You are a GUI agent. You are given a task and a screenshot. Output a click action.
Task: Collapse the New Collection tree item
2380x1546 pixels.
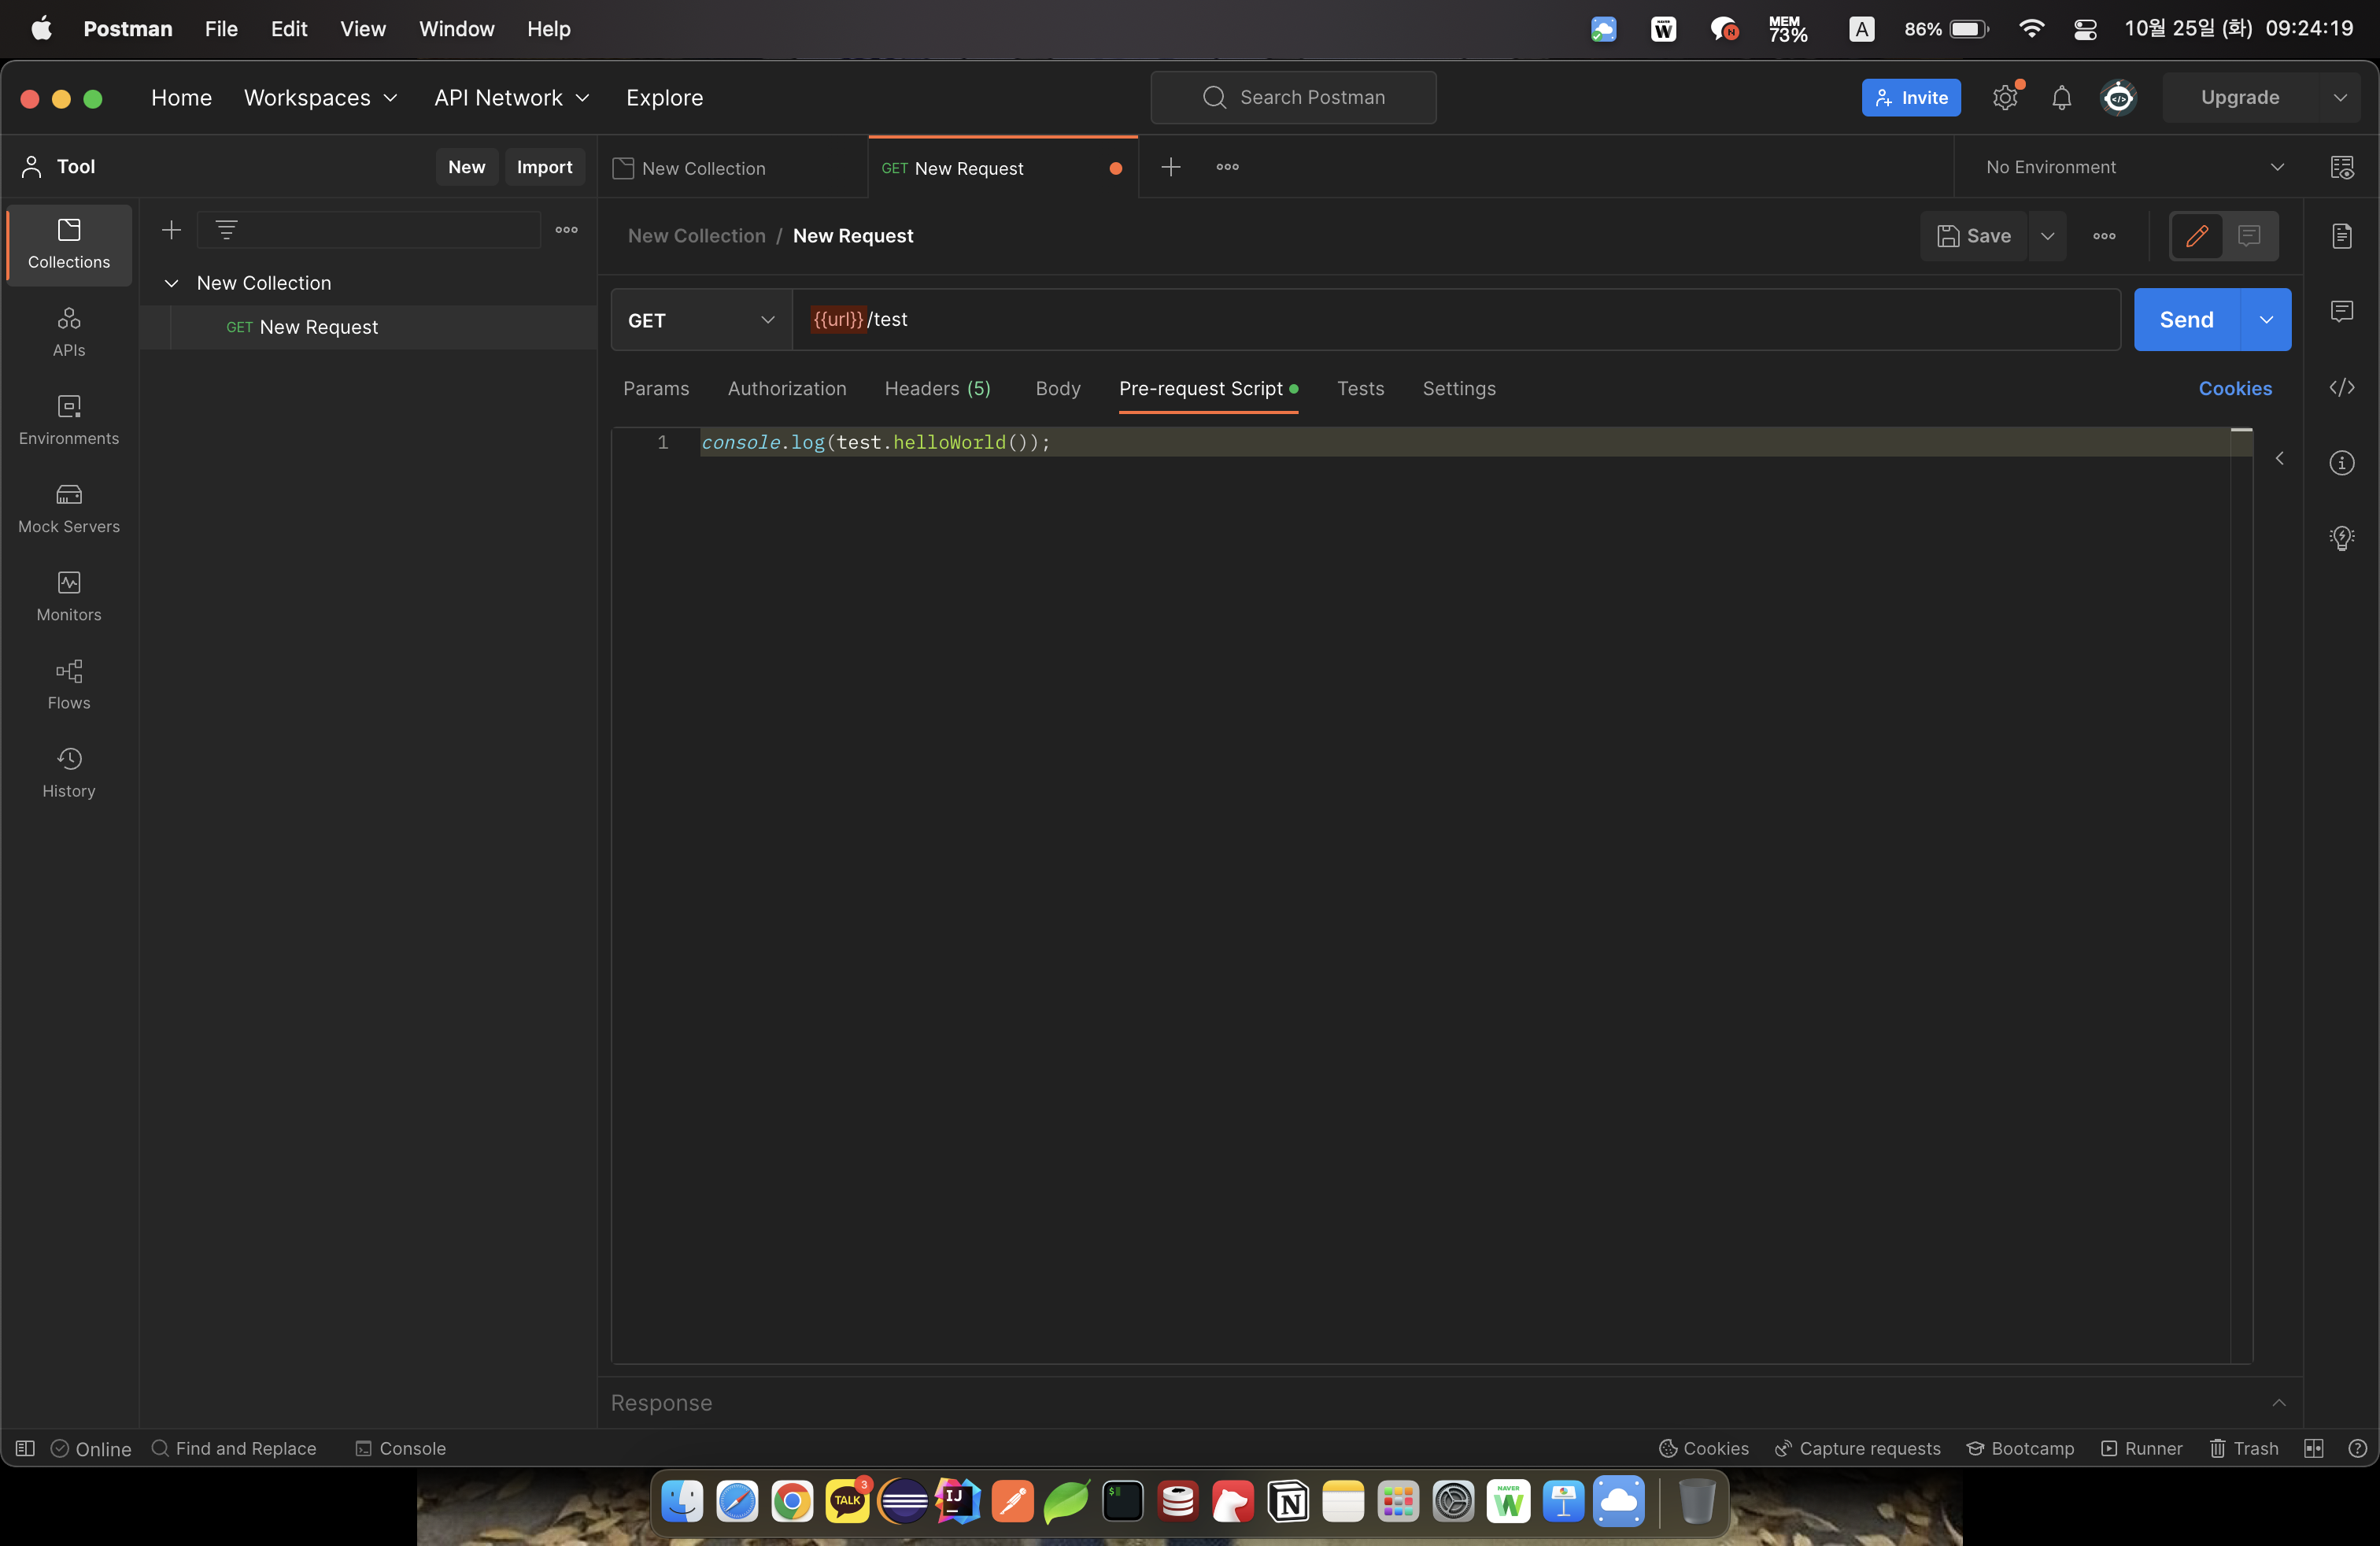(x=171, y=283)
